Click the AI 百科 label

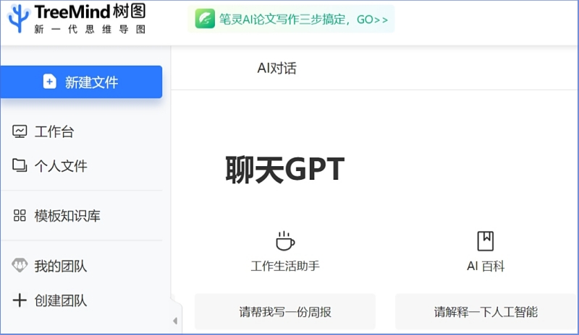coord(486,266)
